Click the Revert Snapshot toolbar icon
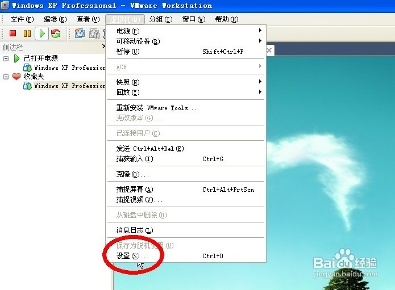The height and width of the screenshot is (290, 395). pyautogui.click(x=94, y=33)
